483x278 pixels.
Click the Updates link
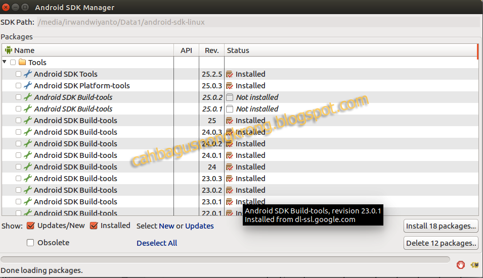click(x=199, y=226)
